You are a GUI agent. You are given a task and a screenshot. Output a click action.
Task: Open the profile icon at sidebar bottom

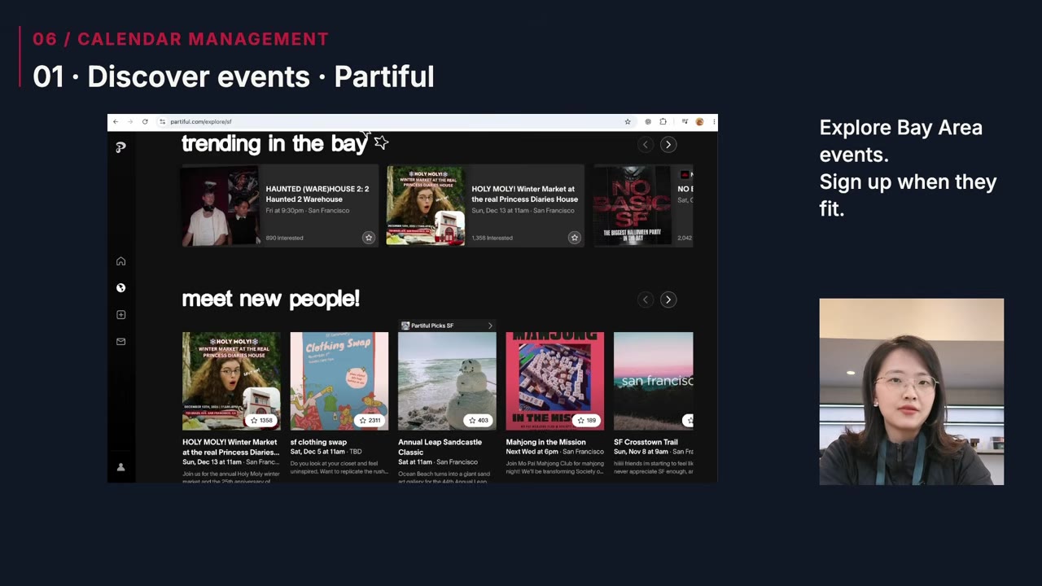coord(120,467)
